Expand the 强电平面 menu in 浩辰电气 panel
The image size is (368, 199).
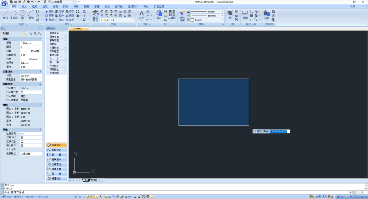click(56, 33)
